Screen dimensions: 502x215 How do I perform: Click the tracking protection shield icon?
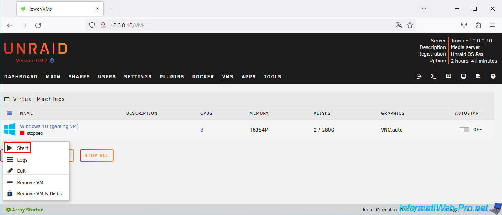[x=92, y=25]
